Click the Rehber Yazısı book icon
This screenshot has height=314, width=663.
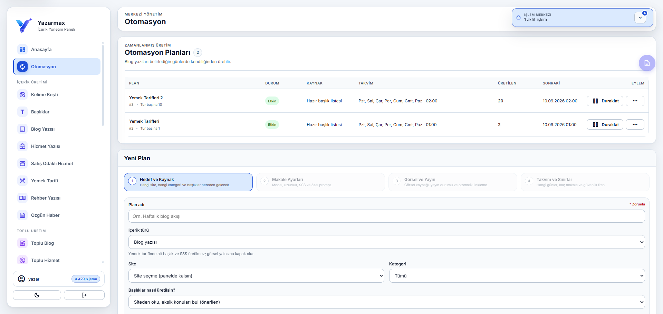pos(22,198)
